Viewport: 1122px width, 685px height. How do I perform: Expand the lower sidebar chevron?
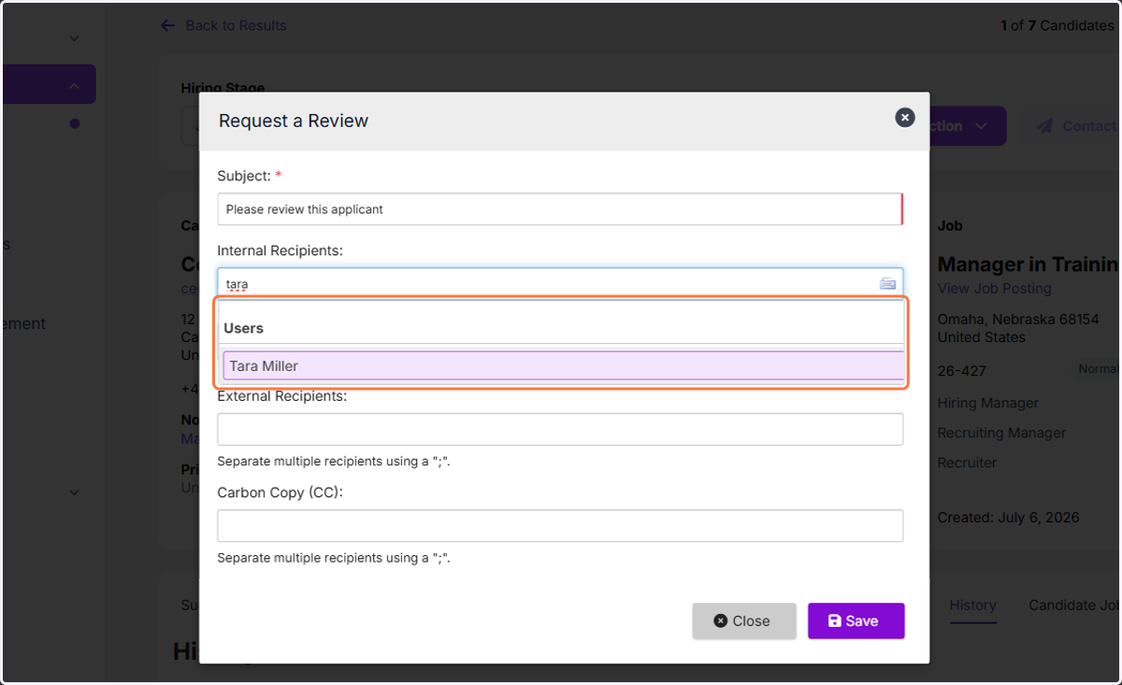click(x=74, y=492)
